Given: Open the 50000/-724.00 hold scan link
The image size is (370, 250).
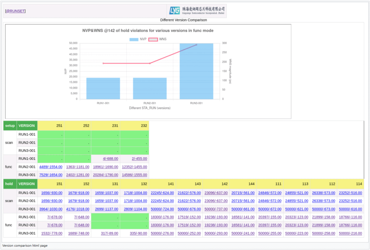Looking at the screenshot, I should point(162,209).
